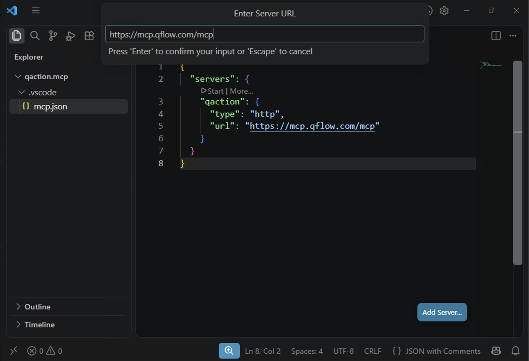Screen dimensions: 529x361
Task: Click the "qaction" key on line 3
Action: [222, 102]
